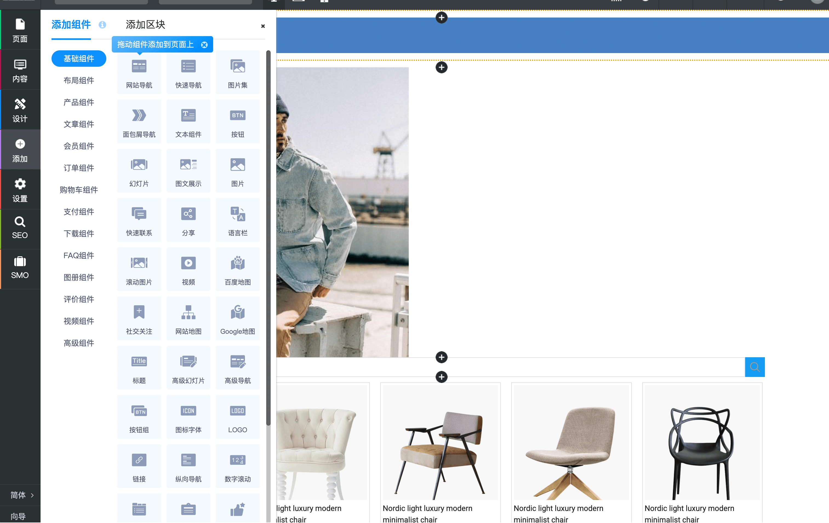This screenshot has width=829, height=523.
Task: Click the component panel vertical scrollbar
Action: tap(268, 237)
